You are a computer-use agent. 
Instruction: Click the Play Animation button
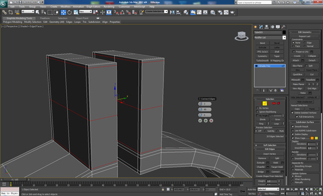coord(292,189)
